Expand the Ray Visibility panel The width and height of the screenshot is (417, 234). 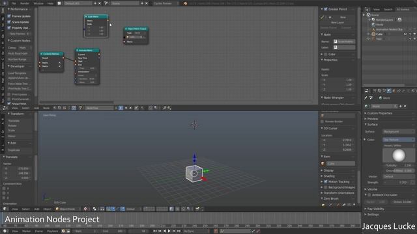pos(375,209)
